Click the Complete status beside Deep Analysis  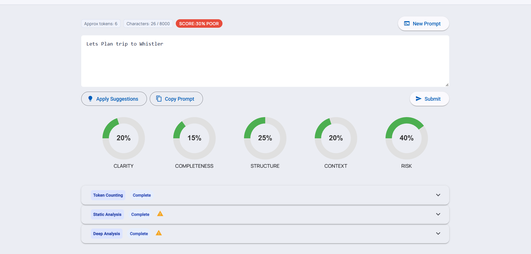[139, 234]
